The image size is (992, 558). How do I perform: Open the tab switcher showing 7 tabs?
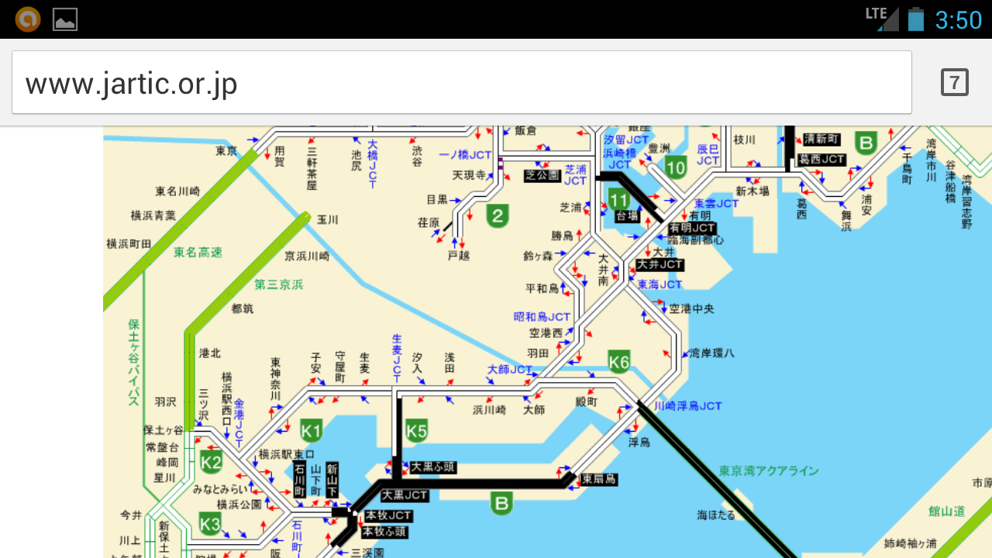pyautogui.click(x=954, y=82)
